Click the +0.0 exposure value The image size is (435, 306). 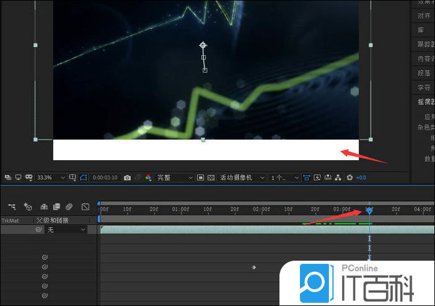click(x=361, y=178)
